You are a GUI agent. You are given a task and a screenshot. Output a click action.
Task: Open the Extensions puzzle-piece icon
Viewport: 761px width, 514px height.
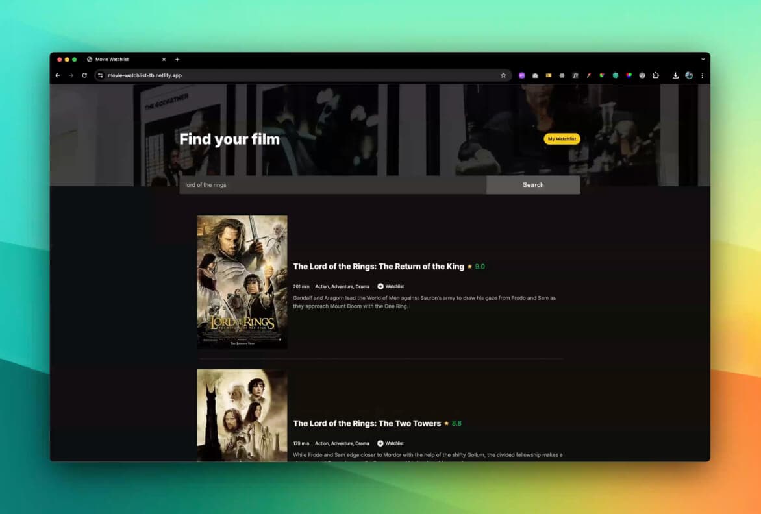coord(656,75)
